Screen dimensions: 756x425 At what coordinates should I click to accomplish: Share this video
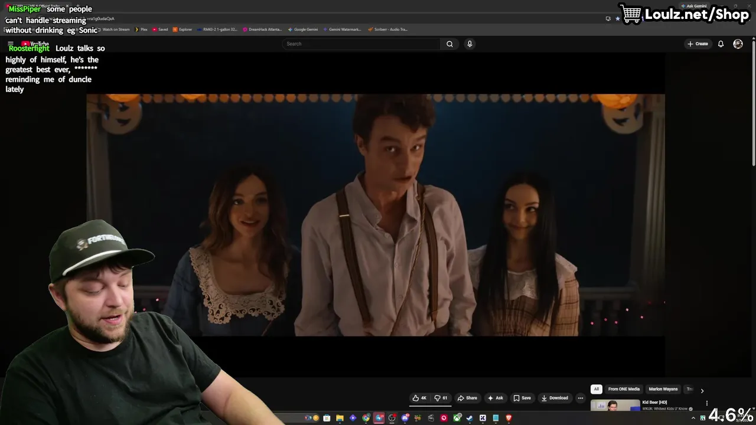tap(467, 398)
